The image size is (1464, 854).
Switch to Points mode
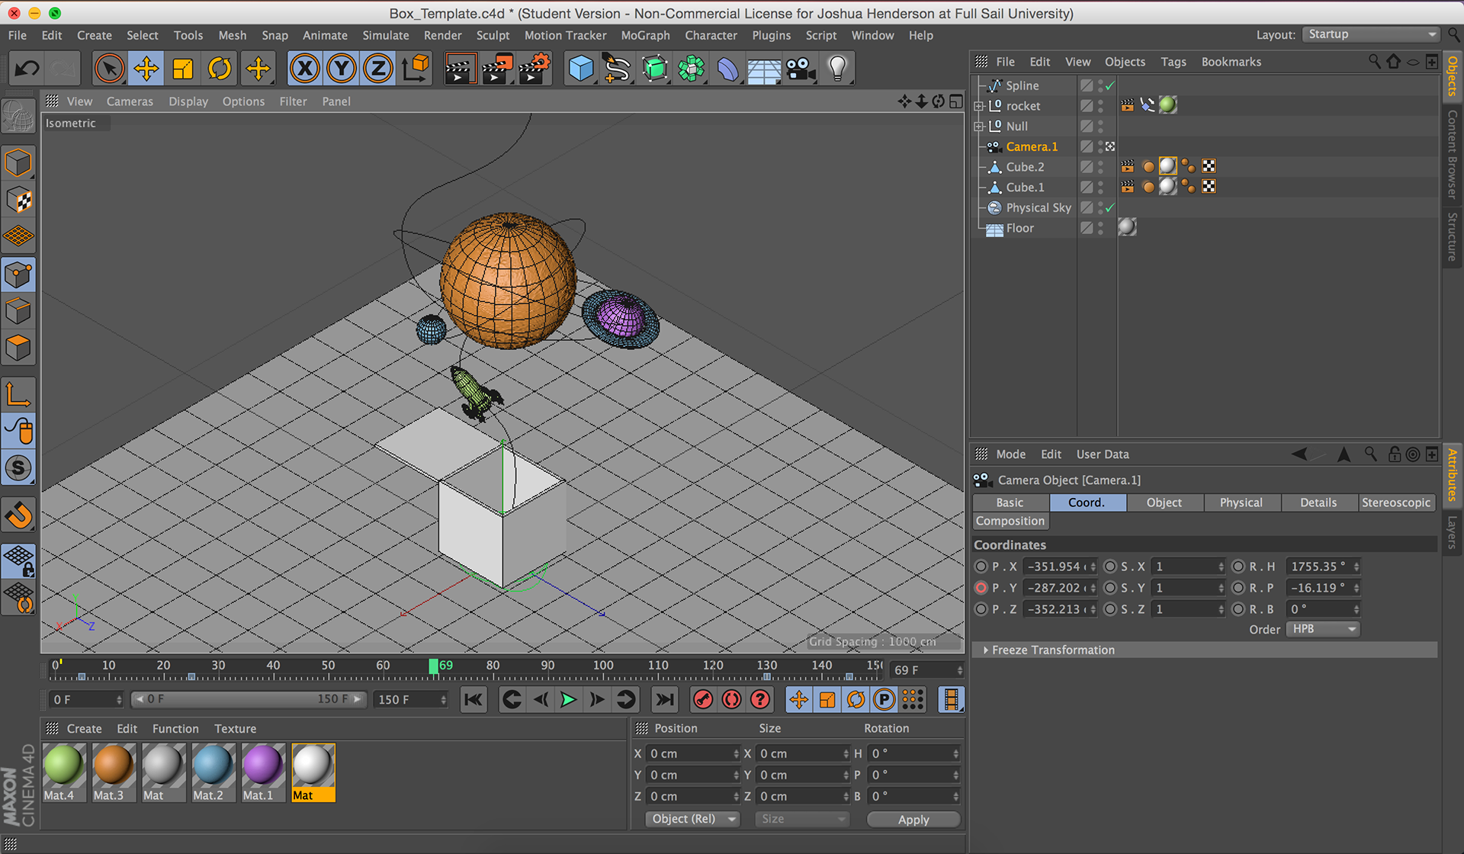18,274
